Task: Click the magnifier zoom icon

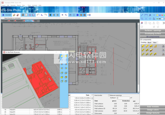Action: tap(66, 15)
